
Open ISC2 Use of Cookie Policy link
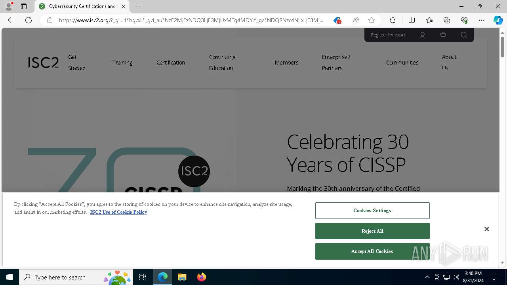click(x=118, y=212)
